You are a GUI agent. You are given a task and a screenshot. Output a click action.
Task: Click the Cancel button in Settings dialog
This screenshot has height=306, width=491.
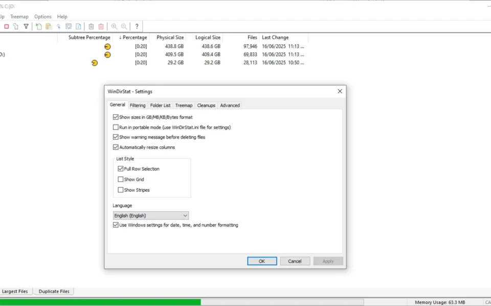(x=295, y=261)
